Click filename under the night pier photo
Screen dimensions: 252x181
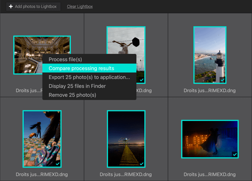pyautogui.click(x=126, y=174)
